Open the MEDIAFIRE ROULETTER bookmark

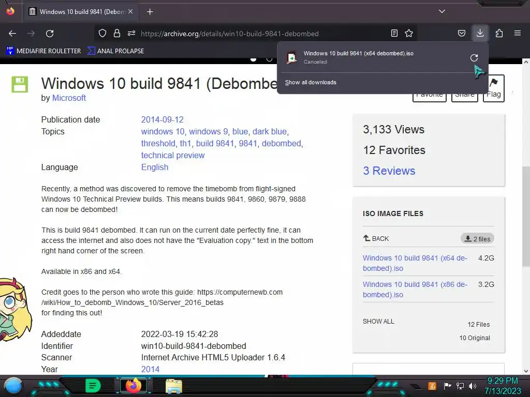tap(43, 51)
